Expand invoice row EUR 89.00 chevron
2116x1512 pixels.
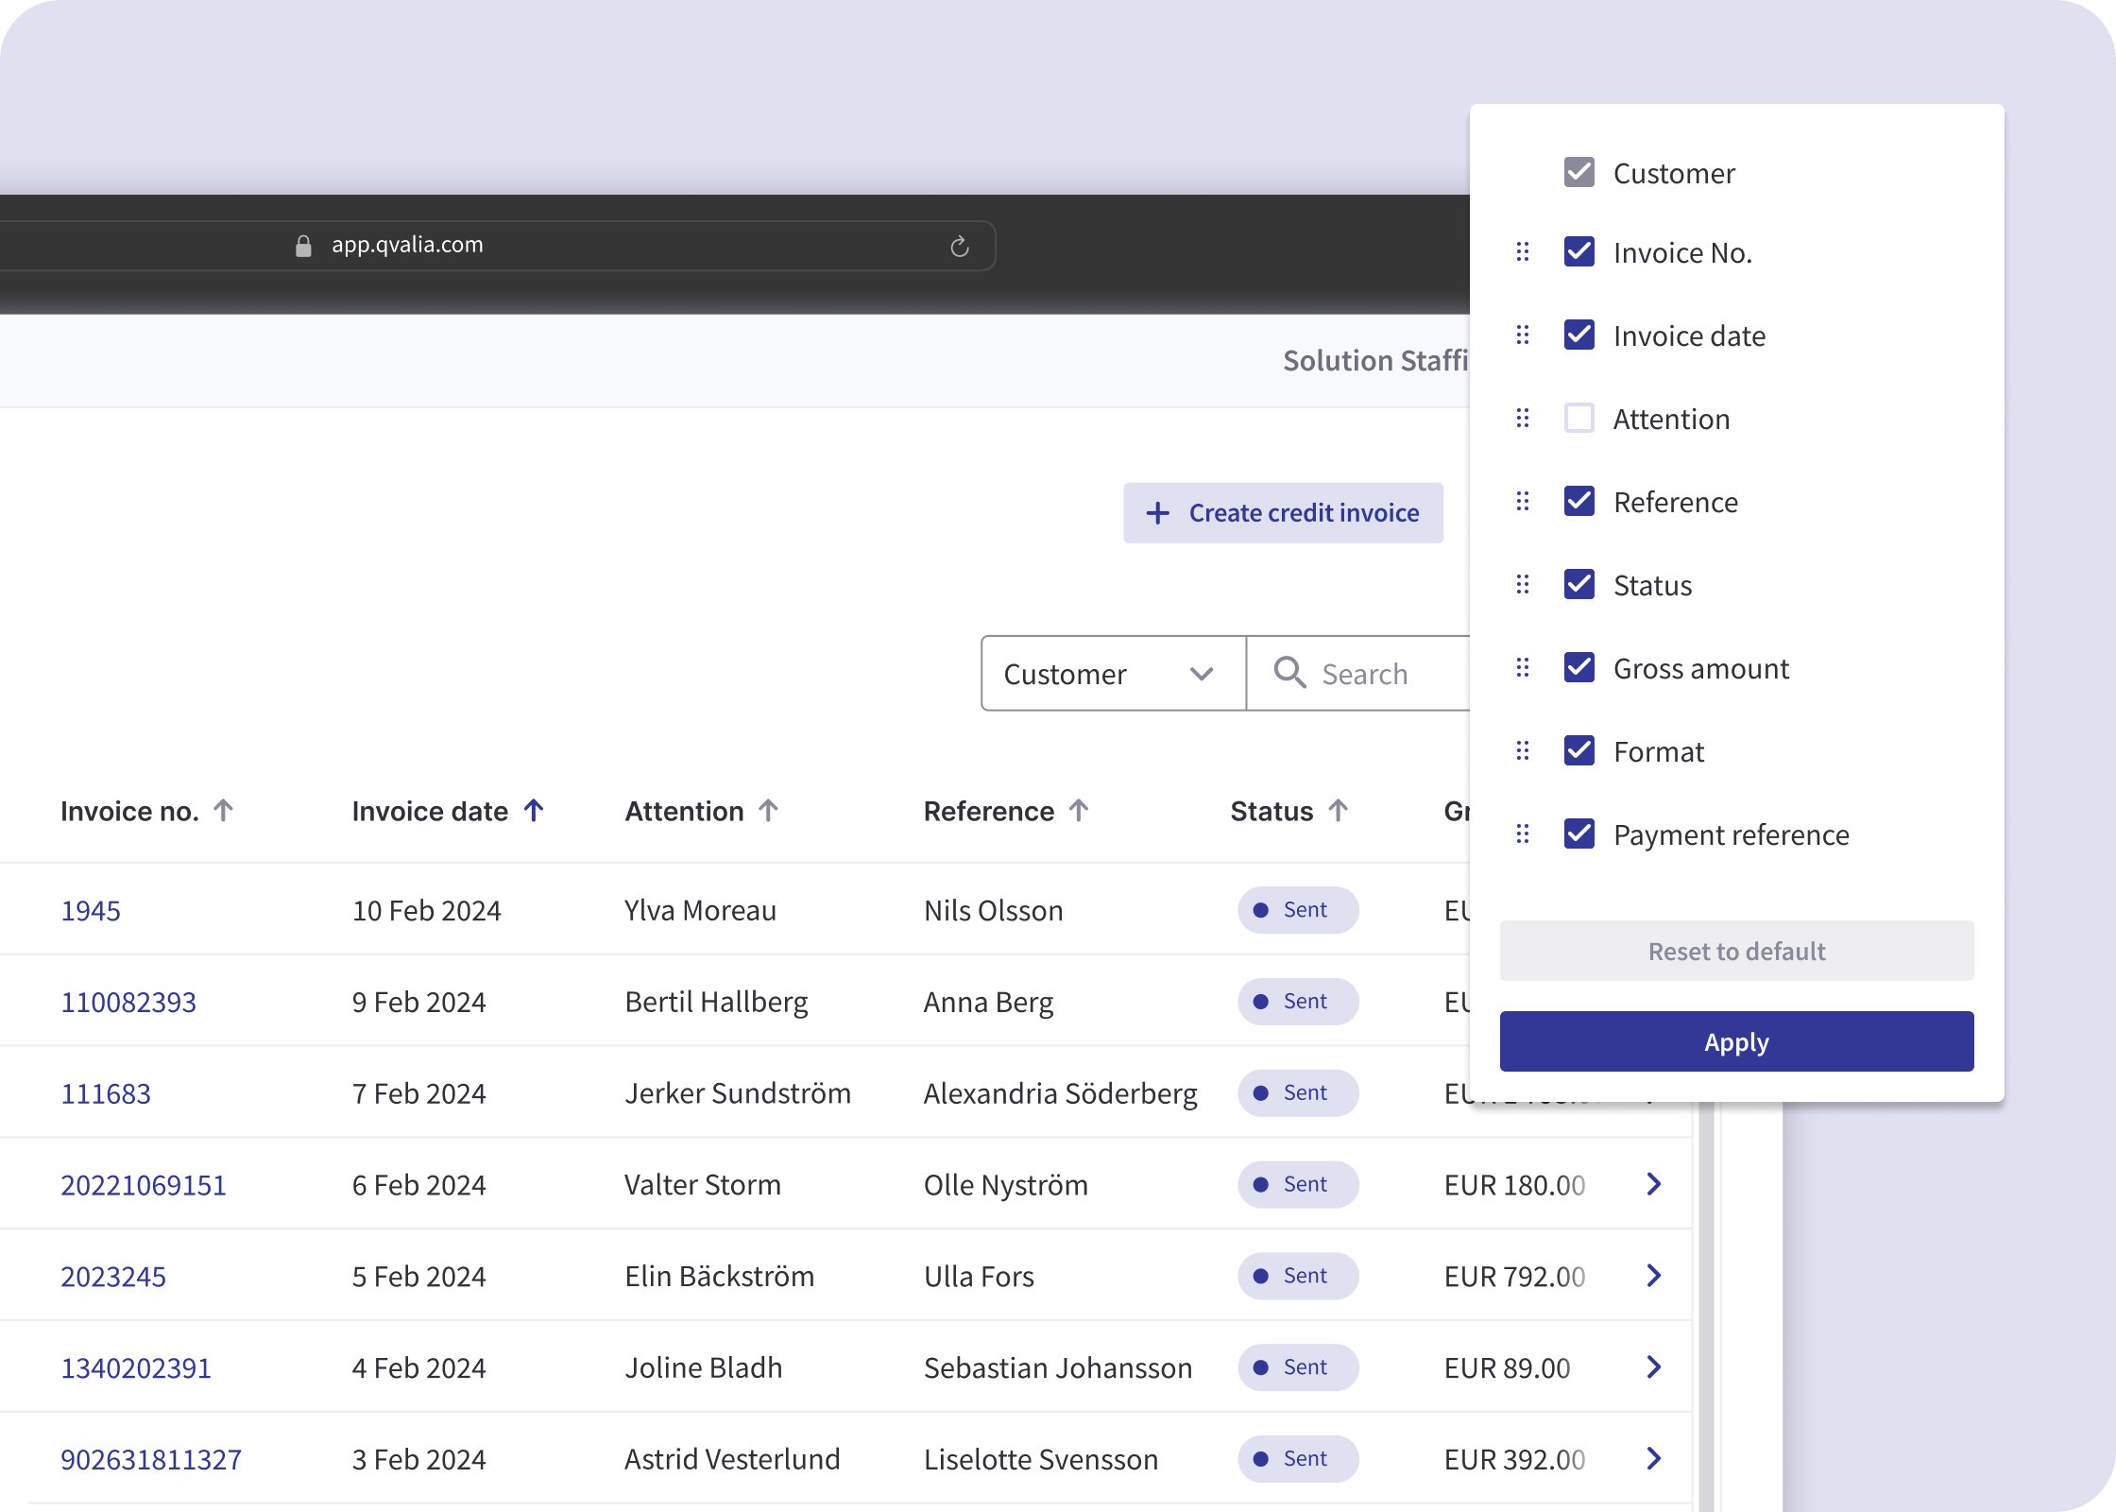coord(1653,1367)
